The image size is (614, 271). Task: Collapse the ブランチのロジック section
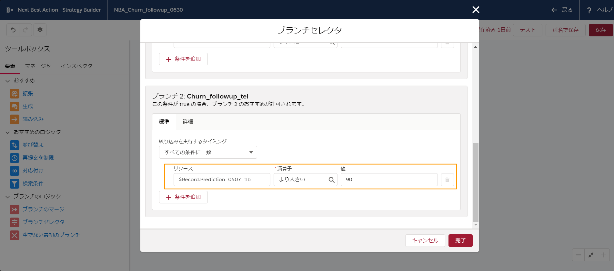coord(8,197)
